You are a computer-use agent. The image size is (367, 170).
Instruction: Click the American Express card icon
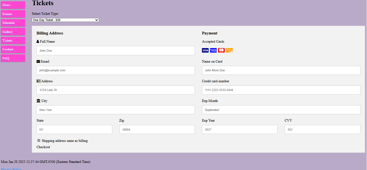[213, 50]
